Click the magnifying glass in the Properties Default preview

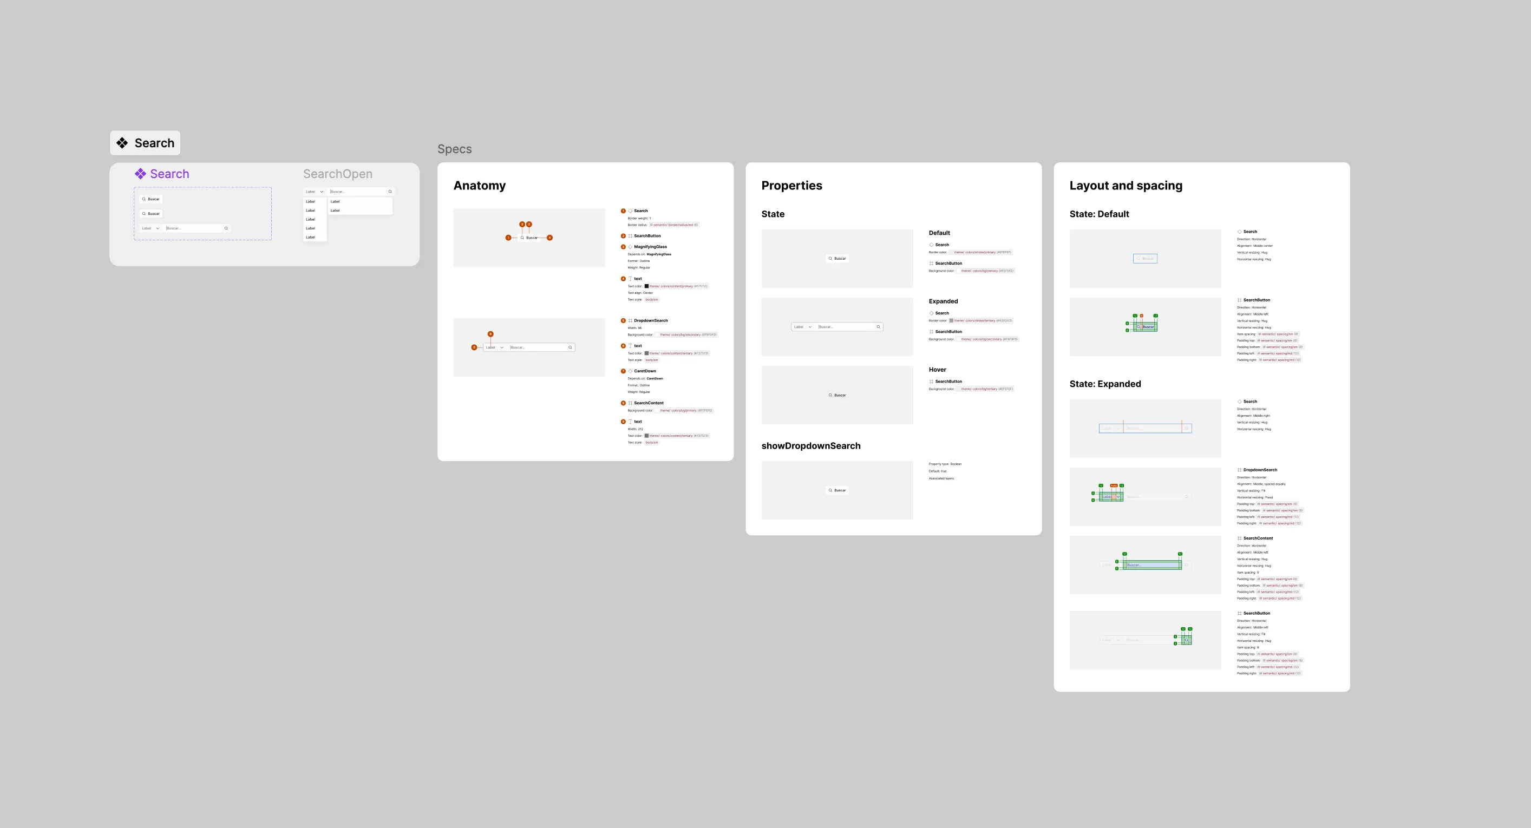pyautogui.click(x=830, y=258)
